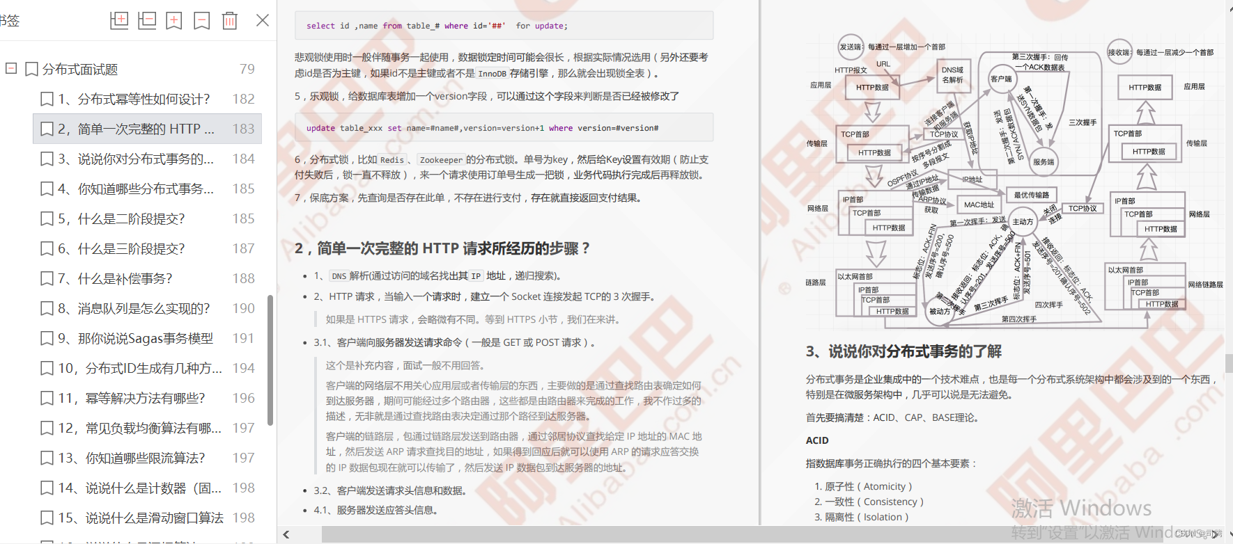Close the bookmarks panel
This screenshot has height=544, width=1233.
pos(263,20)
